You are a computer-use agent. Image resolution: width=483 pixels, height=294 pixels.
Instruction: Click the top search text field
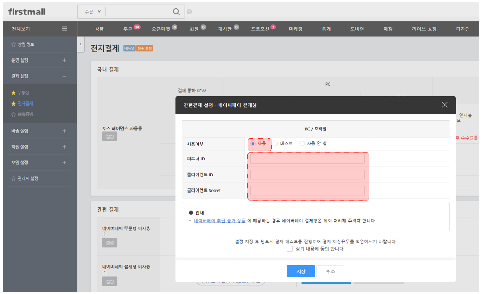coord(139,12)
